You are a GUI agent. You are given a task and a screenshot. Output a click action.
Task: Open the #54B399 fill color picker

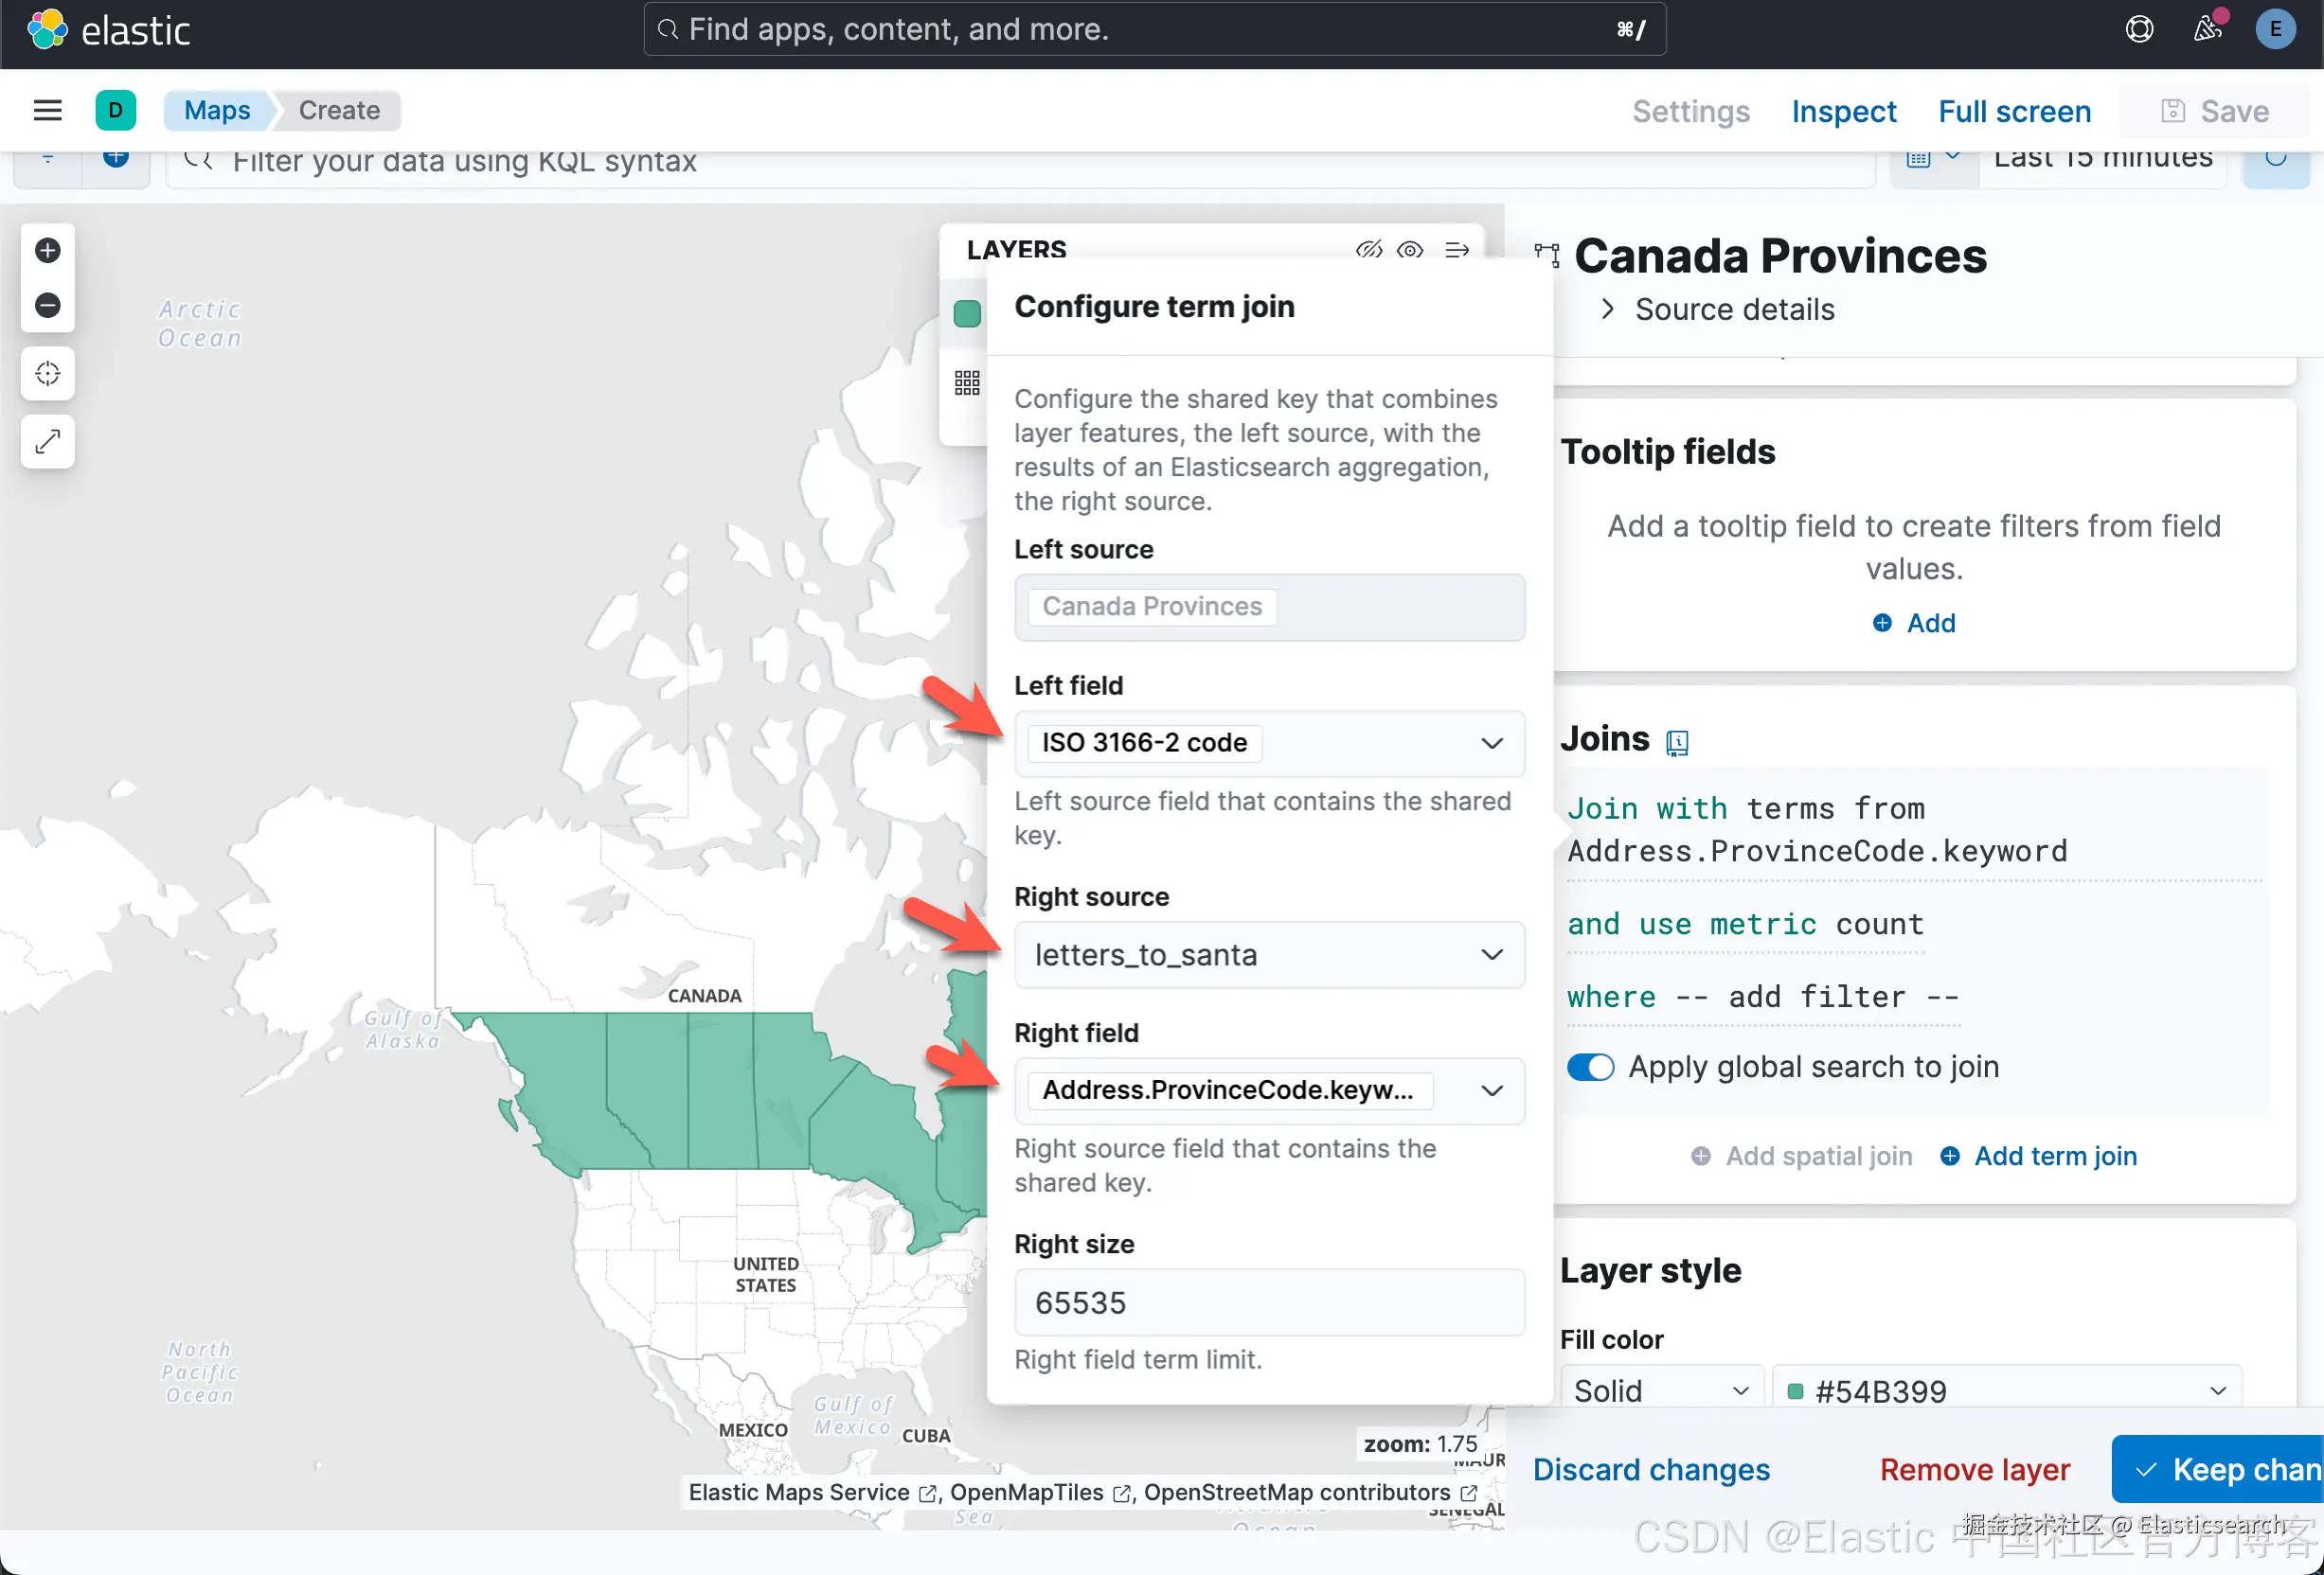point(2006,1391)
